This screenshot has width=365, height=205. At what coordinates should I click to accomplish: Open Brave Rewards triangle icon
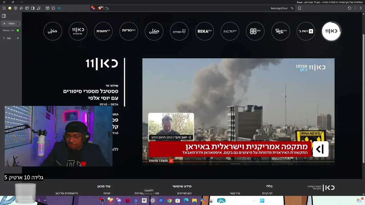tap(93, 8)
